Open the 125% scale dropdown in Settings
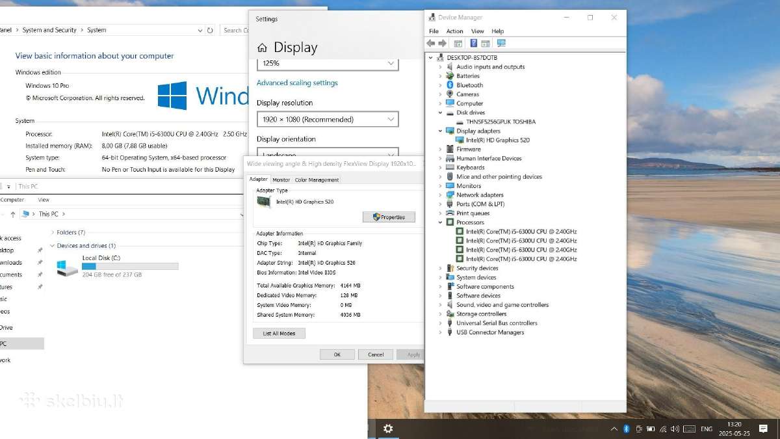This screenshot has height=439, width=780. (328, 64)
